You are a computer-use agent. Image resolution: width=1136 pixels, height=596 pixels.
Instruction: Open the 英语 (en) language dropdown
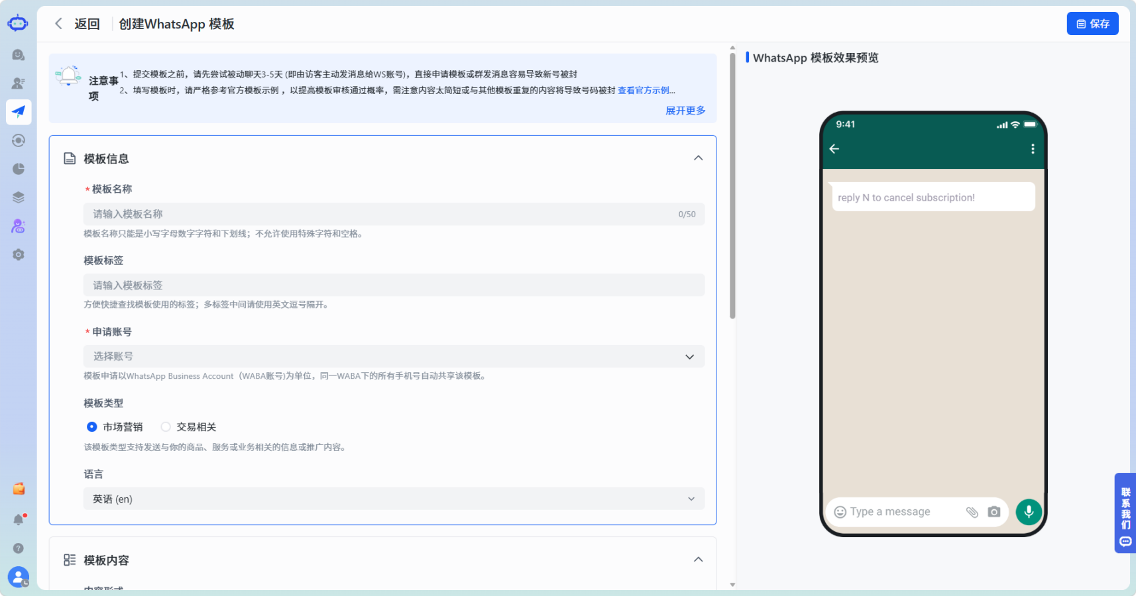click(394, 499)
